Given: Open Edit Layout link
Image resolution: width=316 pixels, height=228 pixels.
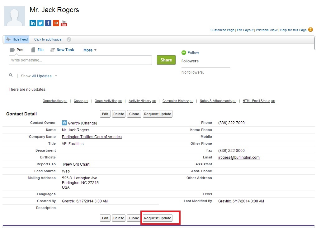Looking at the screenshot, I should point(245,30).
